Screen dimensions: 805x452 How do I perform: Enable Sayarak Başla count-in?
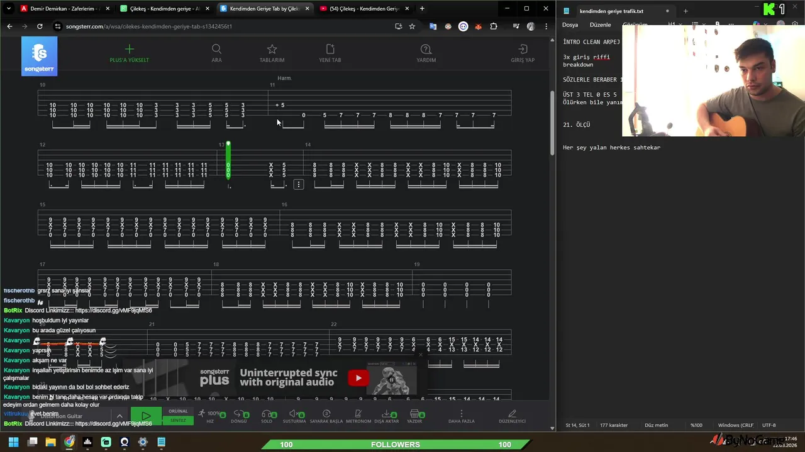(x=326, y=416)
